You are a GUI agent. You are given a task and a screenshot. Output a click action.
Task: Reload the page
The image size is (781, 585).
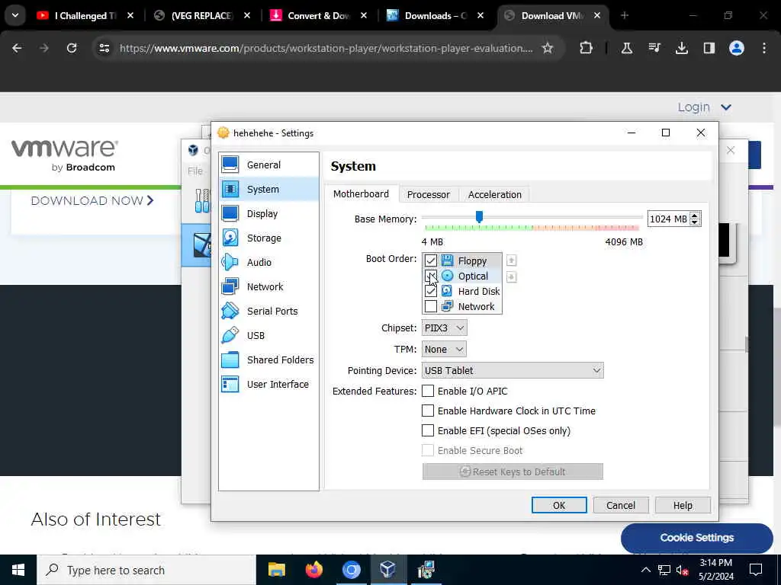[72, 48]
